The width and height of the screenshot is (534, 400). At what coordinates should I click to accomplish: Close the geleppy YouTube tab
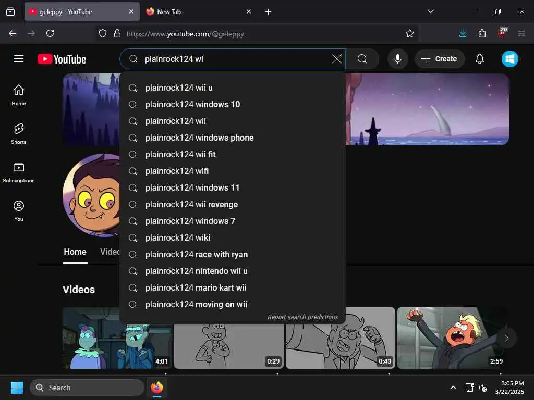pos(131,11)
